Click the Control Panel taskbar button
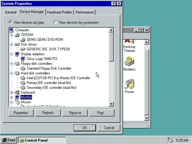The height and width of the screenshot is (144, 192). (x=42, y=140)
